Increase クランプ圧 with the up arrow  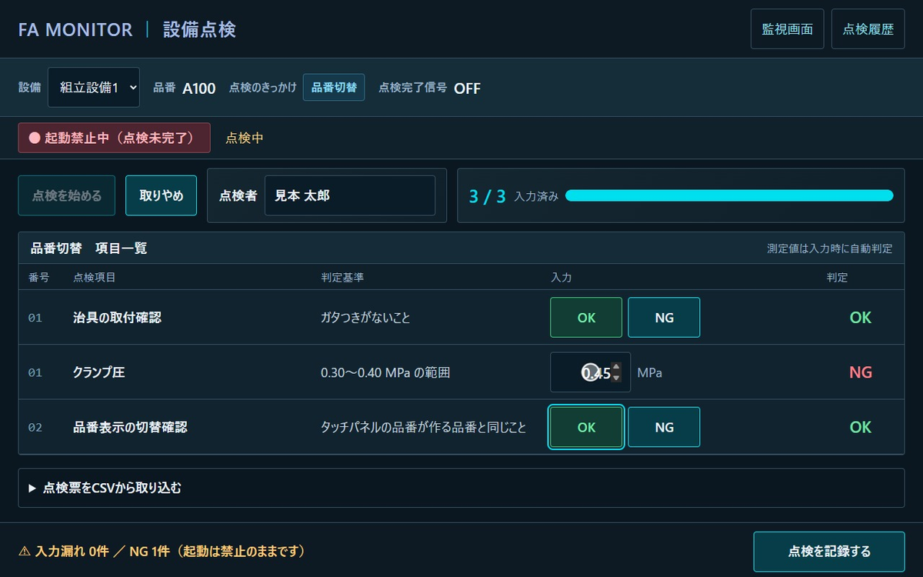(x=615, y=367)
